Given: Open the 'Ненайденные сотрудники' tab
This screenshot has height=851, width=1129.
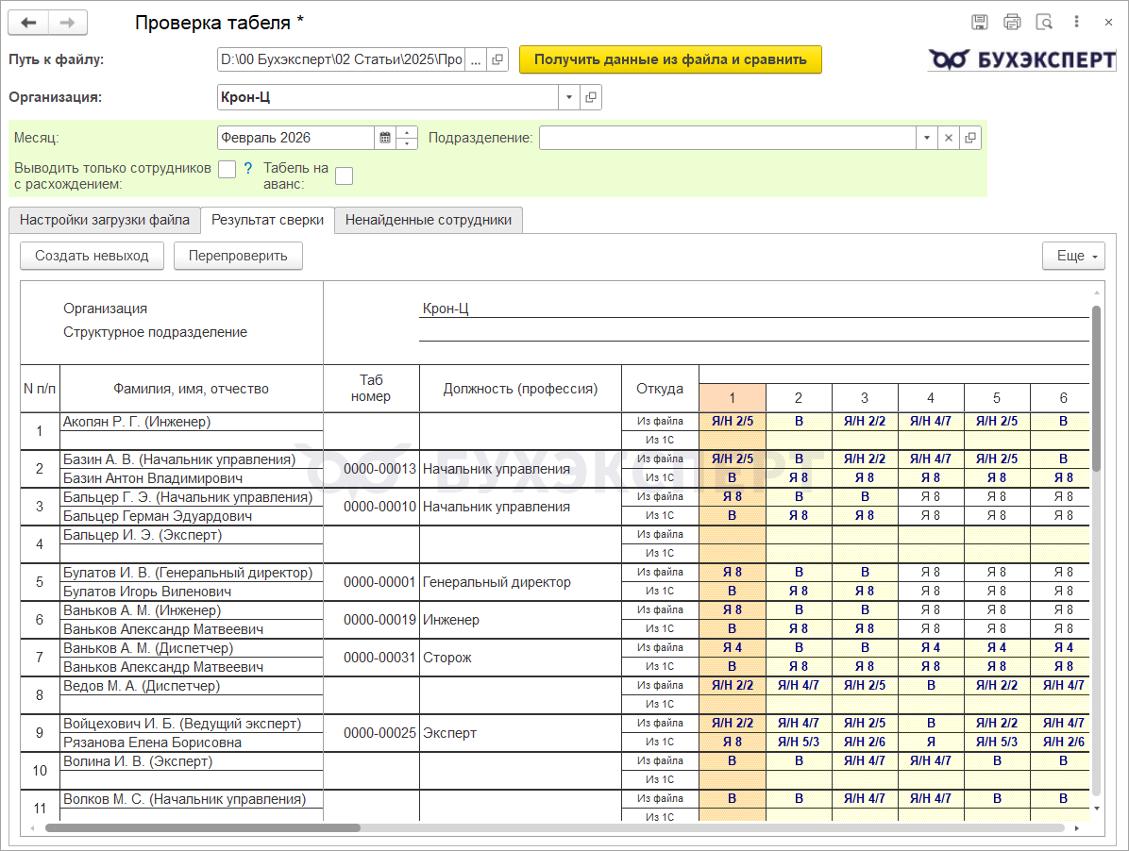Looking at the screenshot, I should pos(429,220).
